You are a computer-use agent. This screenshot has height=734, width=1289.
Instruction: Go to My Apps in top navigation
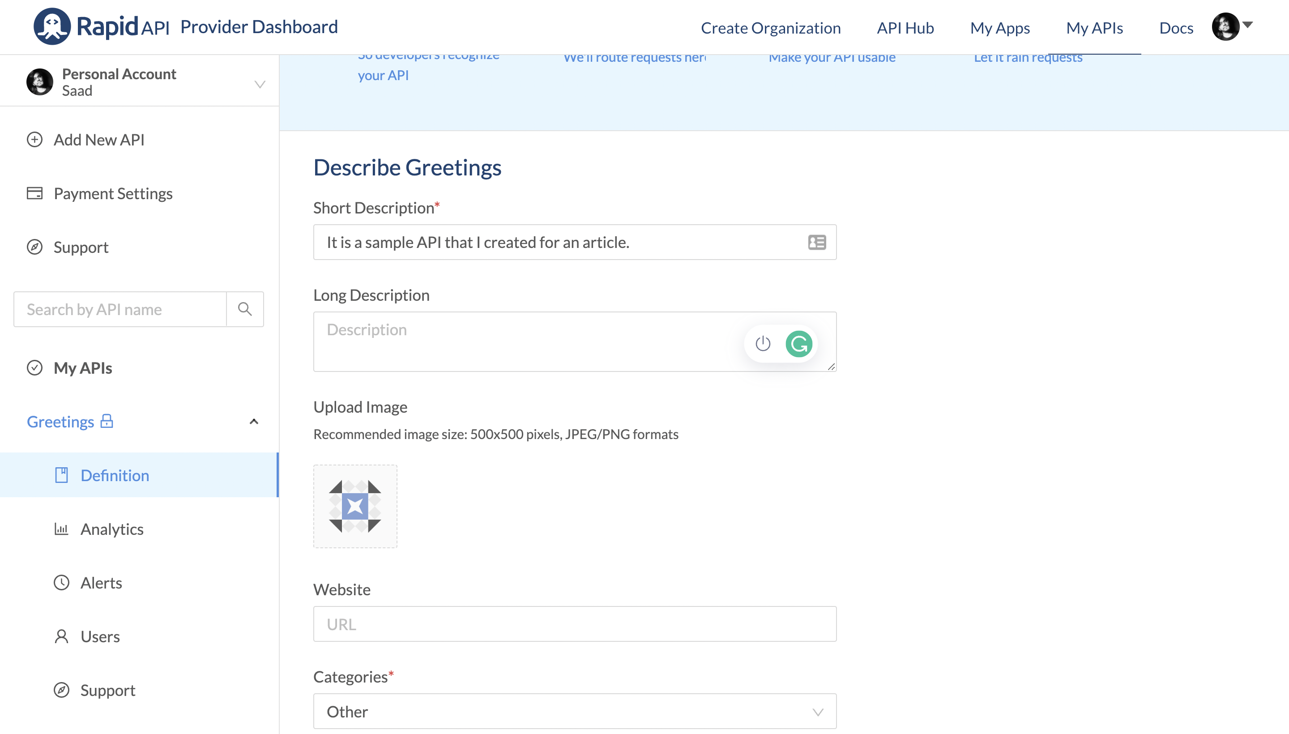pos(999,28)
